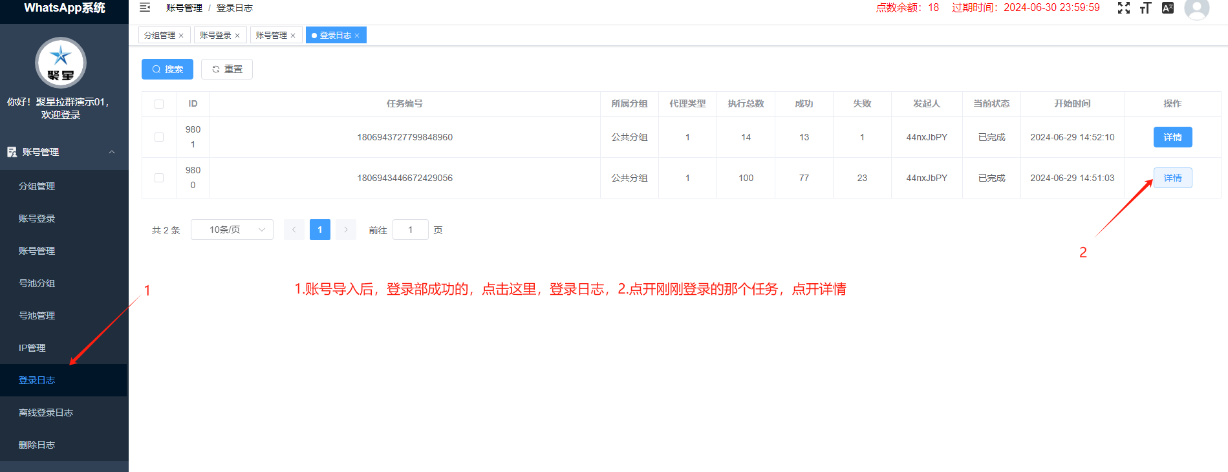Select all rows with header checkbox
Viewport: 1228px width, 472px height.
pos(159,104)
